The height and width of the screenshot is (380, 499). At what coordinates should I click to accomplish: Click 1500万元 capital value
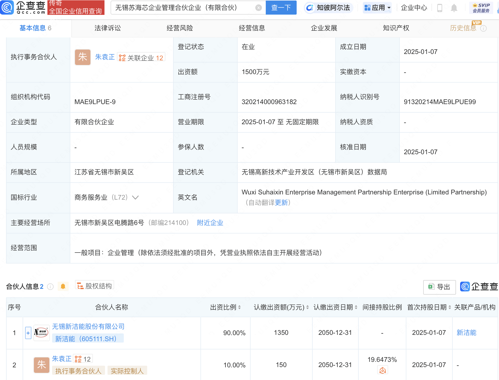pos(255,72)
